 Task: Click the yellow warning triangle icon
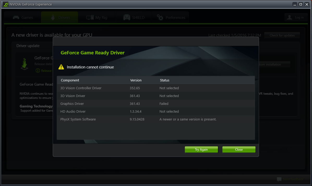61,67
